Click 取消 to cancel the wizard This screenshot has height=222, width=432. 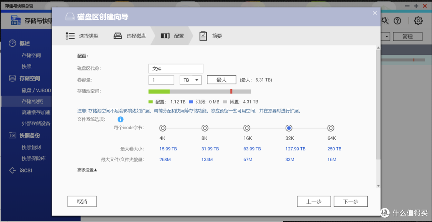pyautogui.click(x=82, y=202)
